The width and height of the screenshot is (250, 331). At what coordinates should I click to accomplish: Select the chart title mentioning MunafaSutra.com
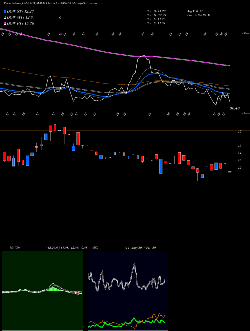pyautogui.click(x=50, y=3)
